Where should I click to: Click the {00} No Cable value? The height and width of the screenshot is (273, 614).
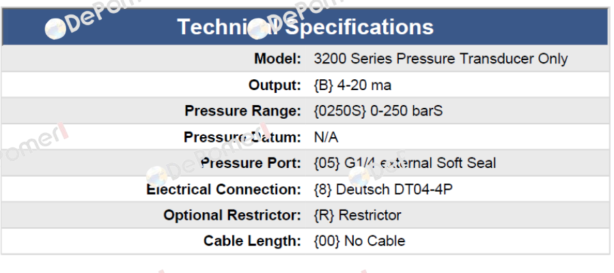pos(359,241)
